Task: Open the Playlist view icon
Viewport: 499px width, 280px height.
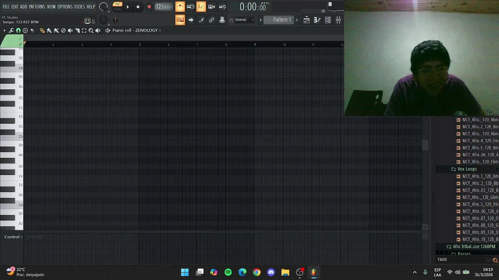Action: [x=306, y=20]
